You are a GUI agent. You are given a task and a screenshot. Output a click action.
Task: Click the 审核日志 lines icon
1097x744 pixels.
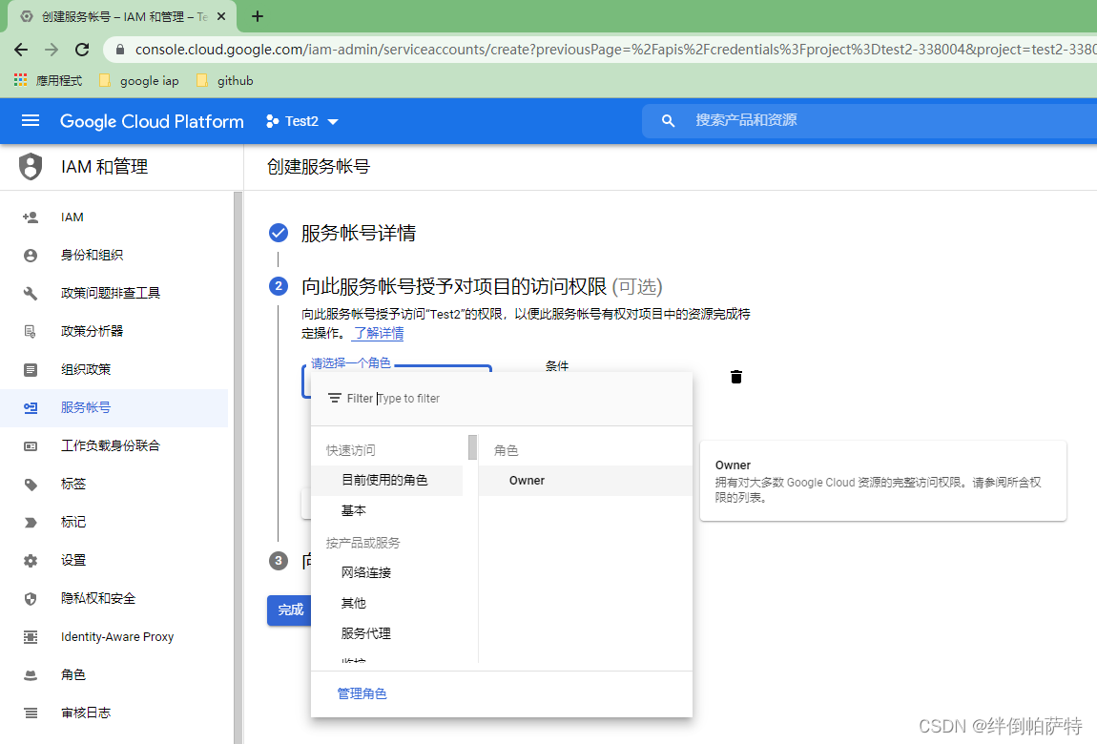tap(31, 713)
